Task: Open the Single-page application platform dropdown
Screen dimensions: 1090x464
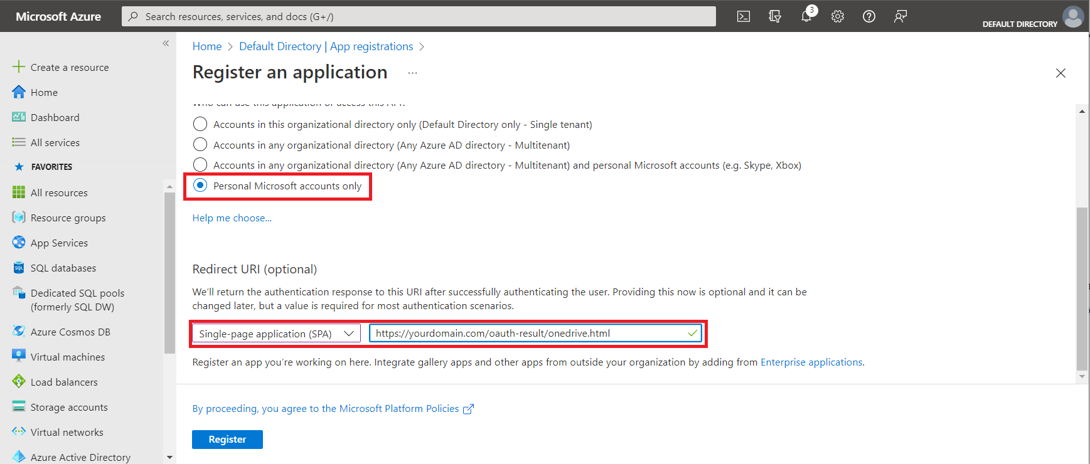Action: 276,334
